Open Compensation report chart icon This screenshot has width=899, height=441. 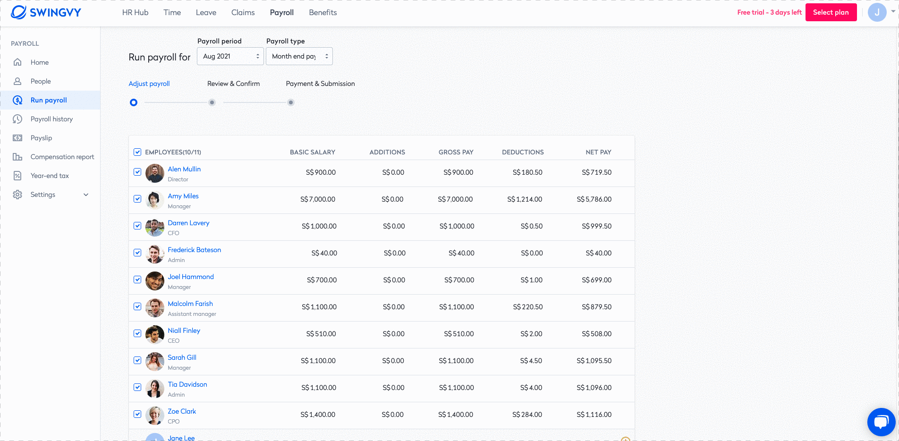[17, 157]
